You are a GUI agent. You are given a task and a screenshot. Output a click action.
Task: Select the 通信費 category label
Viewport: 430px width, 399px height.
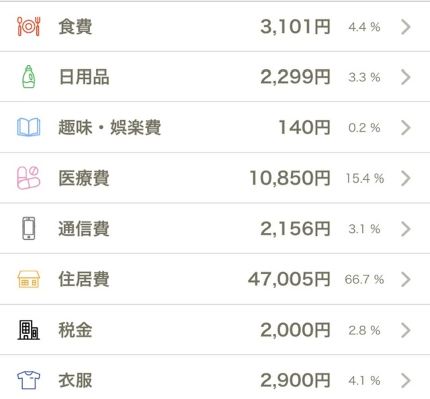click(x=84, y=229)
